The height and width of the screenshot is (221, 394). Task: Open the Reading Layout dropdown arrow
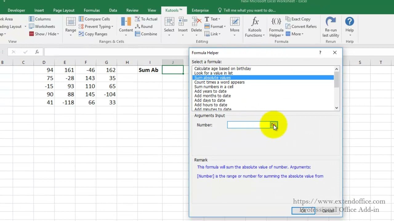pos(25,27)
